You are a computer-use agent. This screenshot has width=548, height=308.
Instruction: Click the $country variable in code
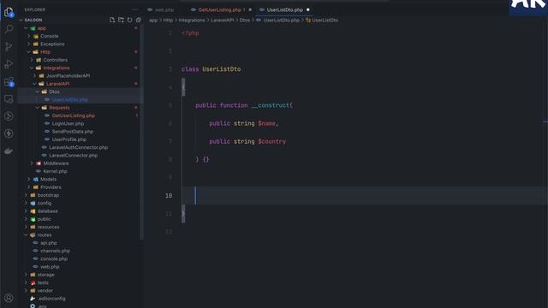pos(272,141)
